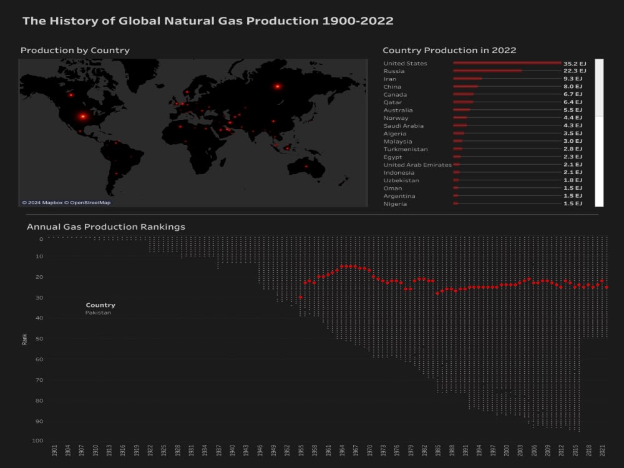Click the 1985 year axis label

[438, 450]
